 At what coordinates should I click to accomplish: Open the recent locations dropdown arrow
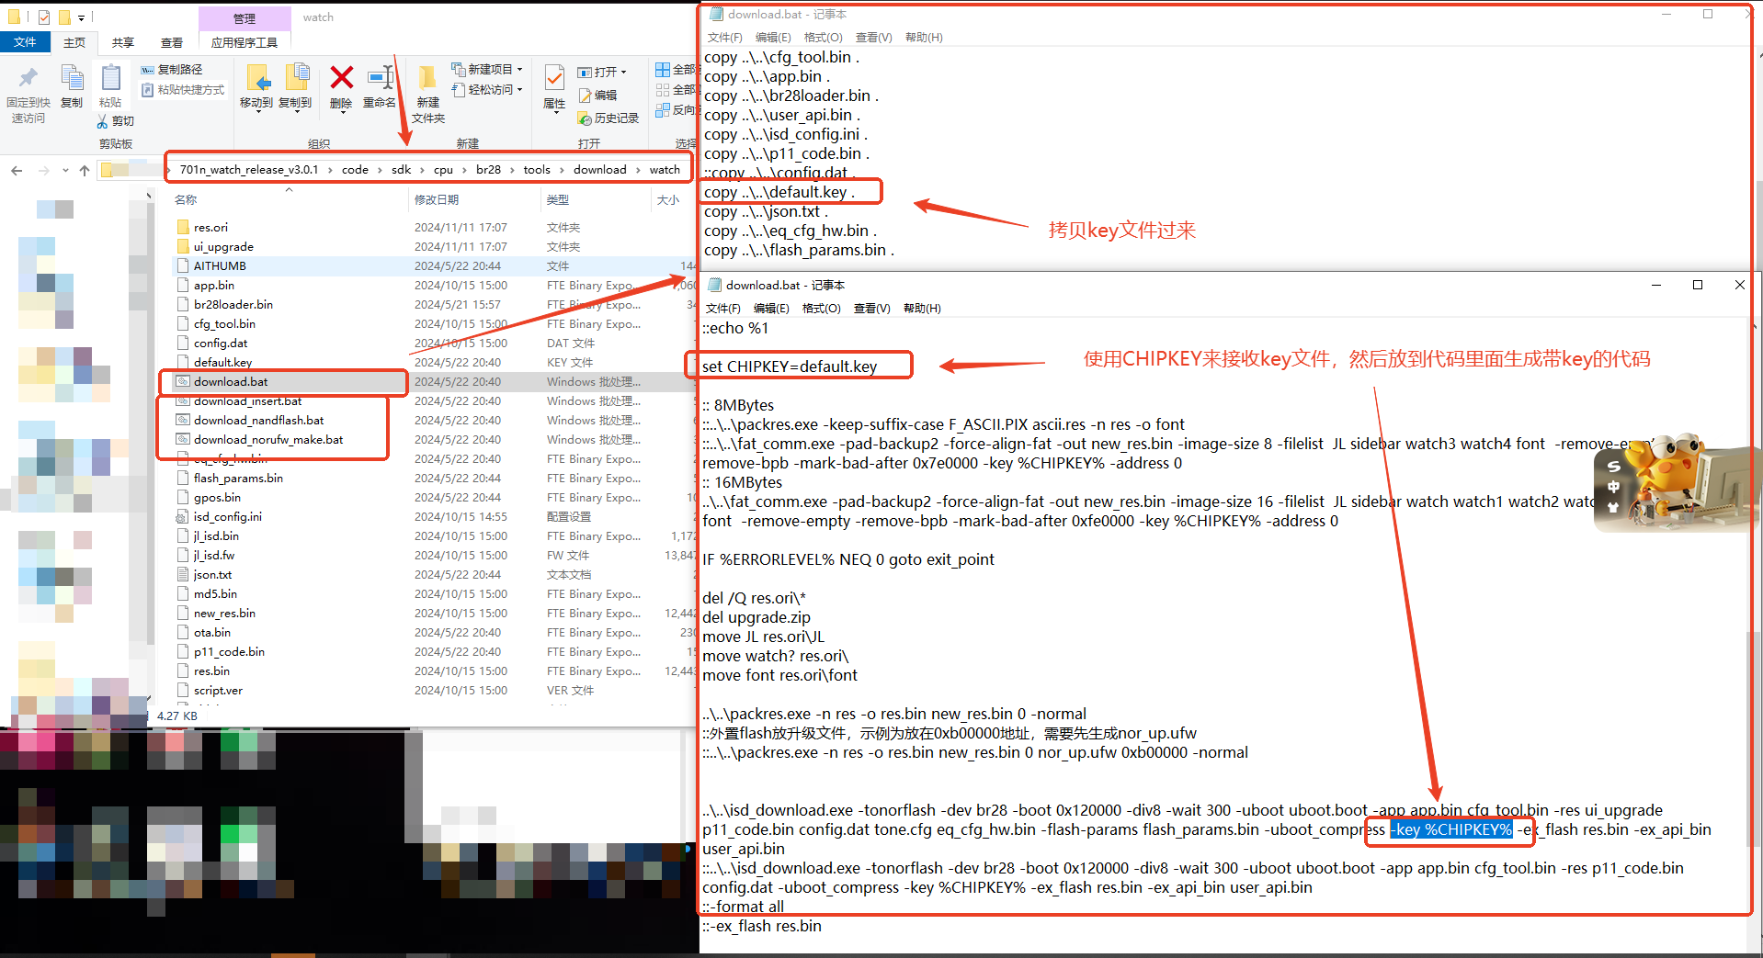tap(65, 171)
